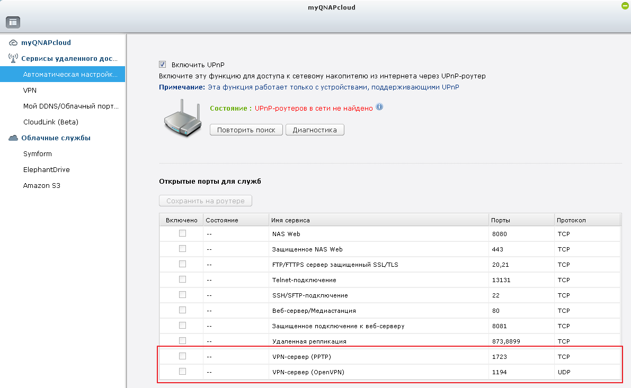Sort by Имя сервиса column header
The height and width of the screenshot is (388, 631).
(x=379, y=220)
